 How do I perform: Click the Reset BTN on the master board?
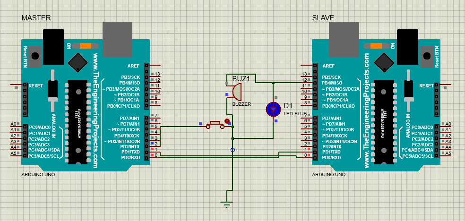[x=35, y=56]
